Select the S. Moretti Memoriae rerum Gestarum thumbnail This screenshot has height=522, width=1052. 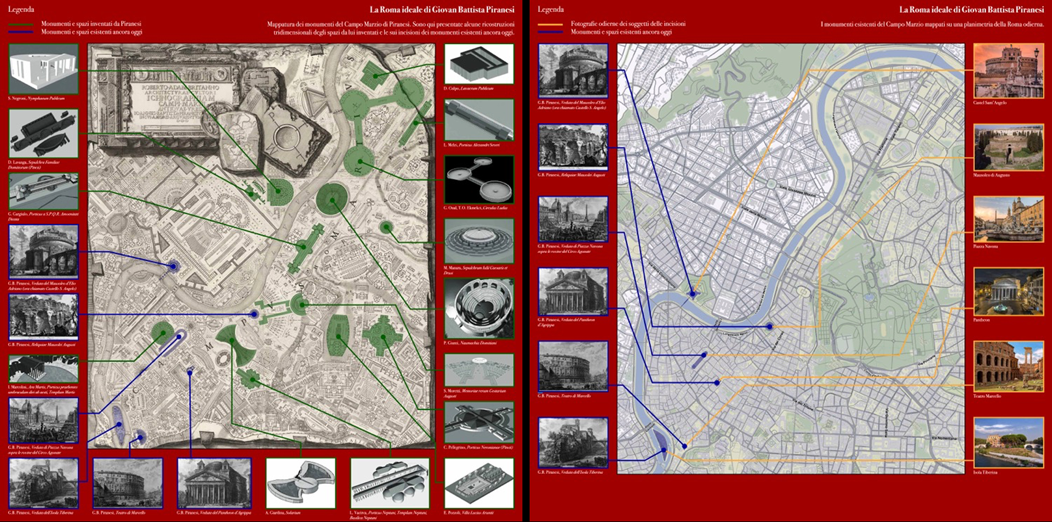[x=479, y=370]
